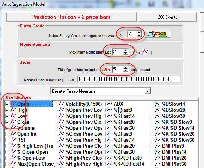Enable the %DSlow14 indicator checkbox

pos(152,104)
